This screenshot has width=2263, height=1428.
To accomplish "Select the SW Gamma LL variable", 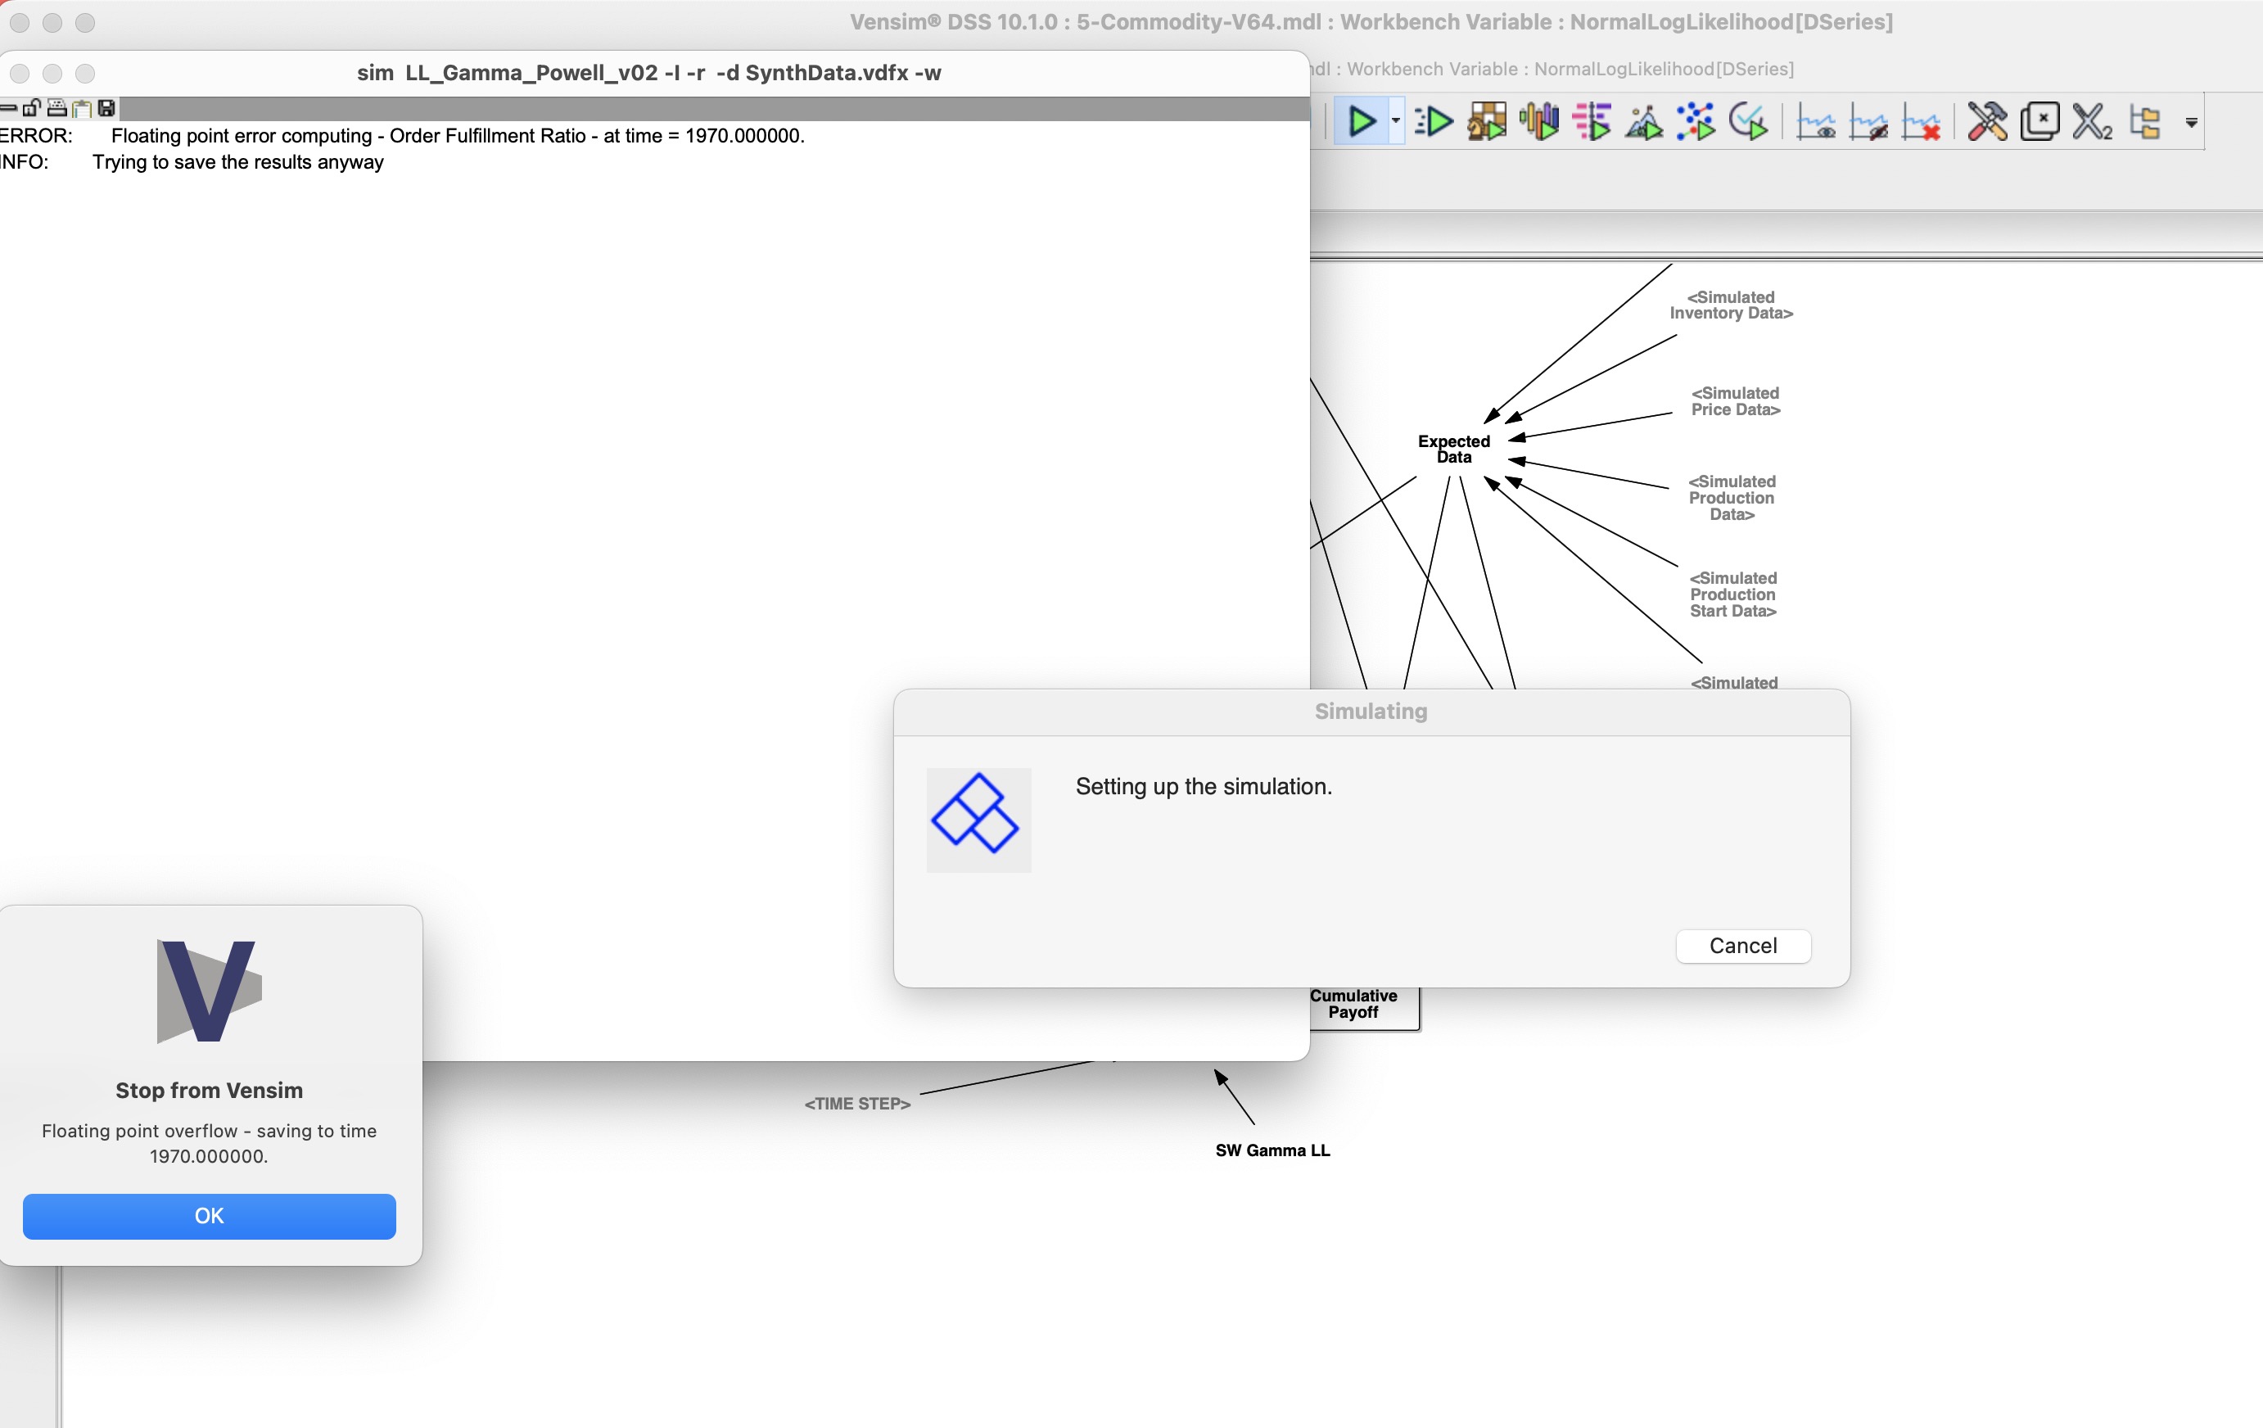I will click(1272, 1150).
